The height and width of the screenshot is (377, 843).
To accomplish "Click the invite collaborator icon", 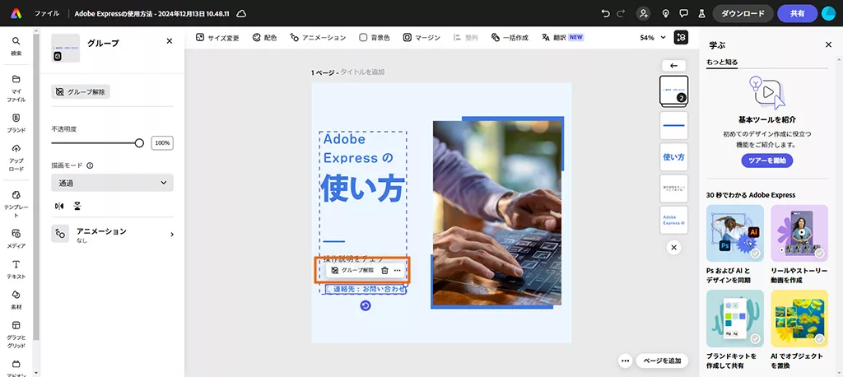I will coord(643,13).
